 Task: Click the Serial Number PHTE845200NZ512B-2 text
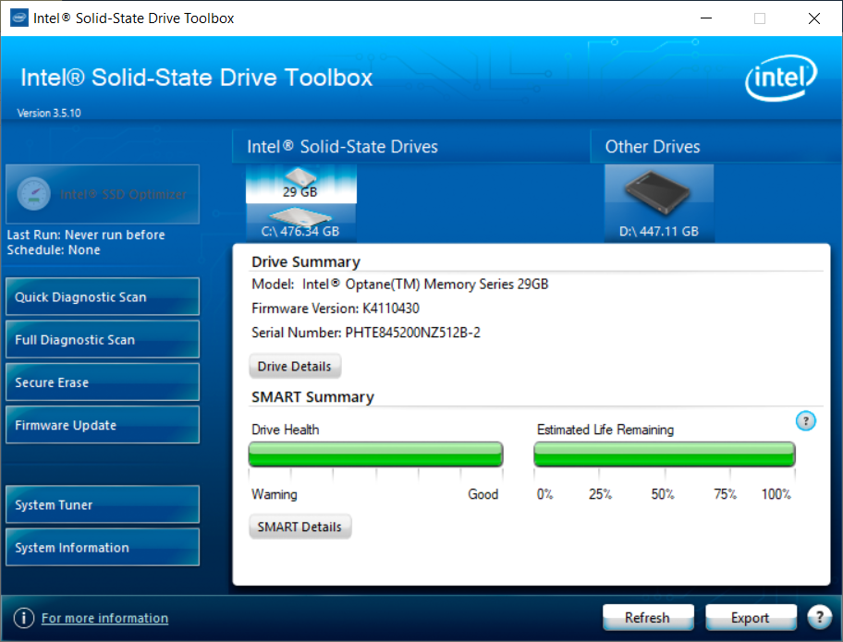pos(366,333)
